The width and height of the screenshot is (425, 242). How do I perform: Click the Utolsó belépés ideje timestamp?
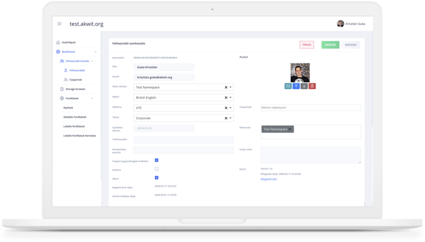(165, 195)
